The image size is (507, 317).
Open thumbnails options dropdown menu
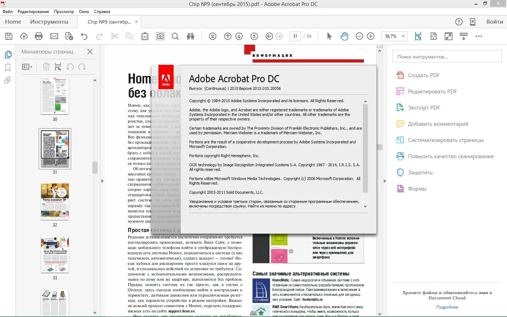(27, 67)
